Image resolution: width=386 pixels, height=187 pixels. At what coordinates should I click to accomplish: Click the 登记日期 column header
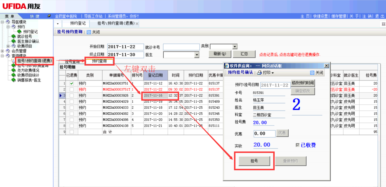coord(155,75)
